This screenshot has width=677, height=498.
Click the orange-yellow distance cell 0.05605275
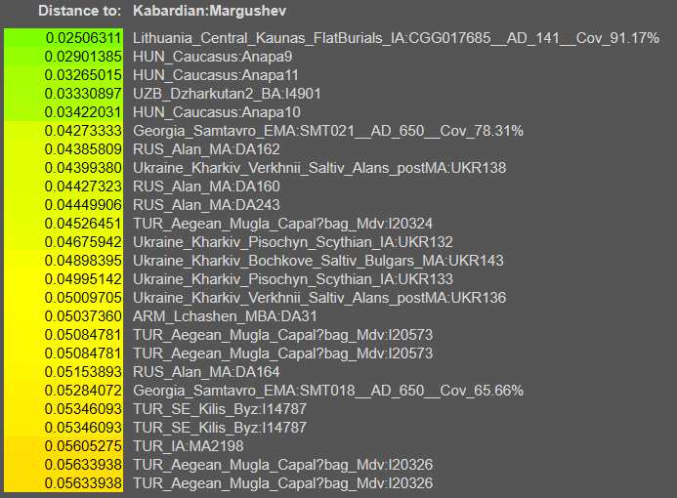pyautogui.click(x=83, y=446)
